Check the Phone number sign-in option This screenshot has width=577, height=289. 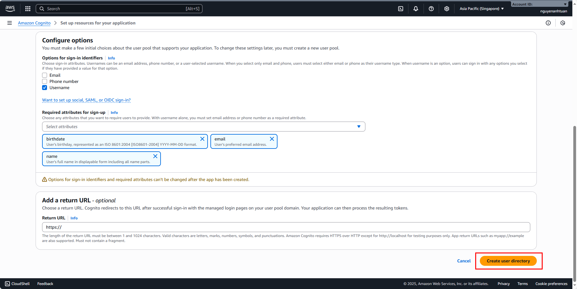point(45,81)
